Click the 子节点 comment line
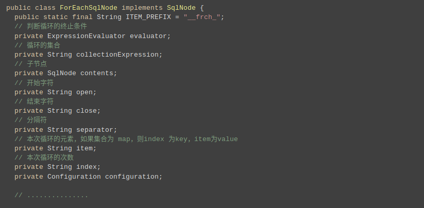The image size is (424, 208). click(x=30, y=64)
